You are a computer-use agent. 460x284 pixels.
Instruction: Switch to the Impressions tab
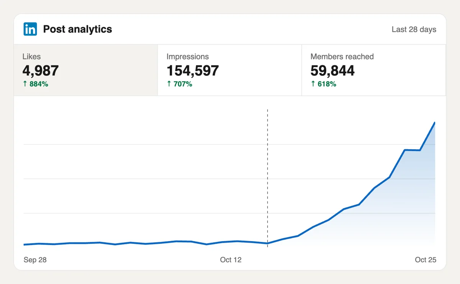[x=230, y=70]
